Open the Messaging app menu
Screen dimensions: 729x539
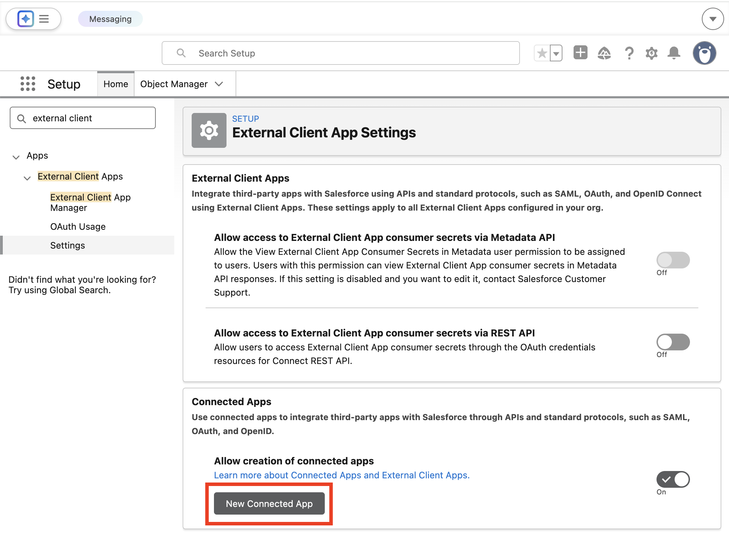click(x=110, y=18)
